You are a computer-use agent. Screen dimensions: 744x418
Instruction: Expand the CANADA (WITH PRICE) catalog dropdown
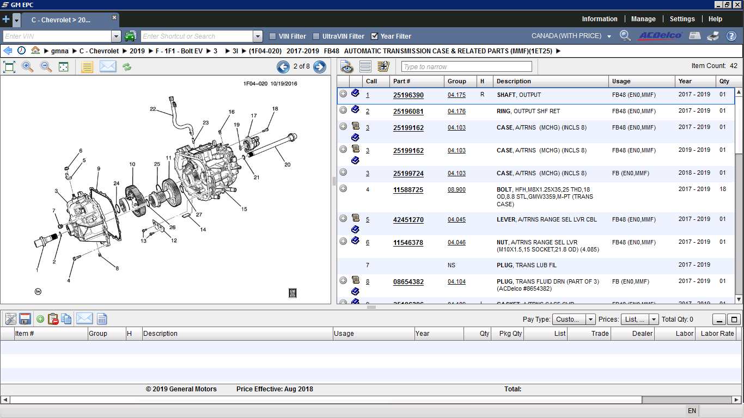pyautogui.click(x=608, y=36)
